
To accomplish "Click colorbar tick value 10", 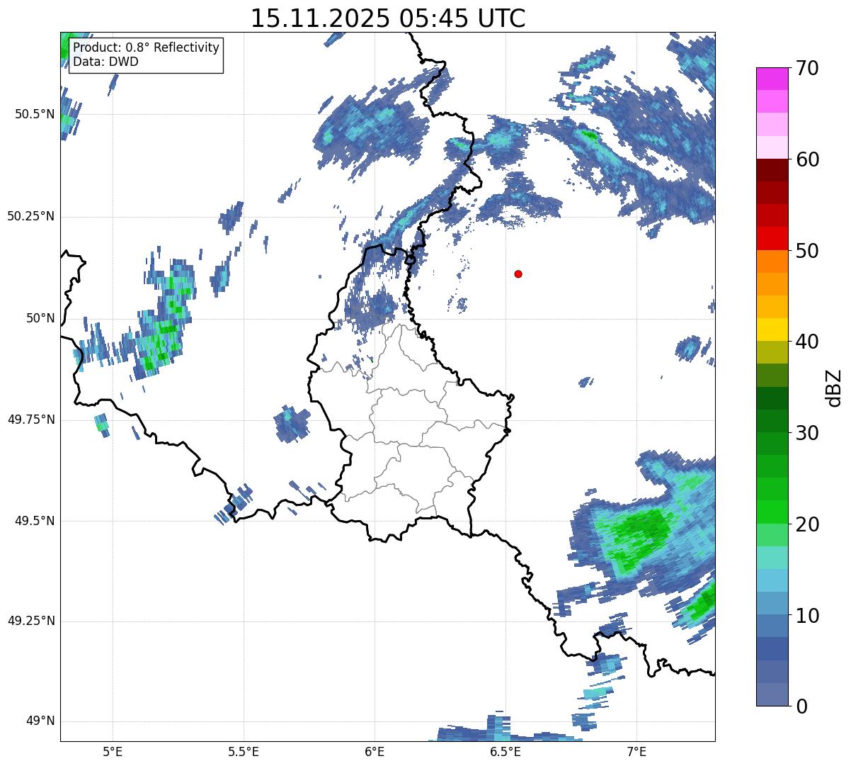I will coord(806,616).
